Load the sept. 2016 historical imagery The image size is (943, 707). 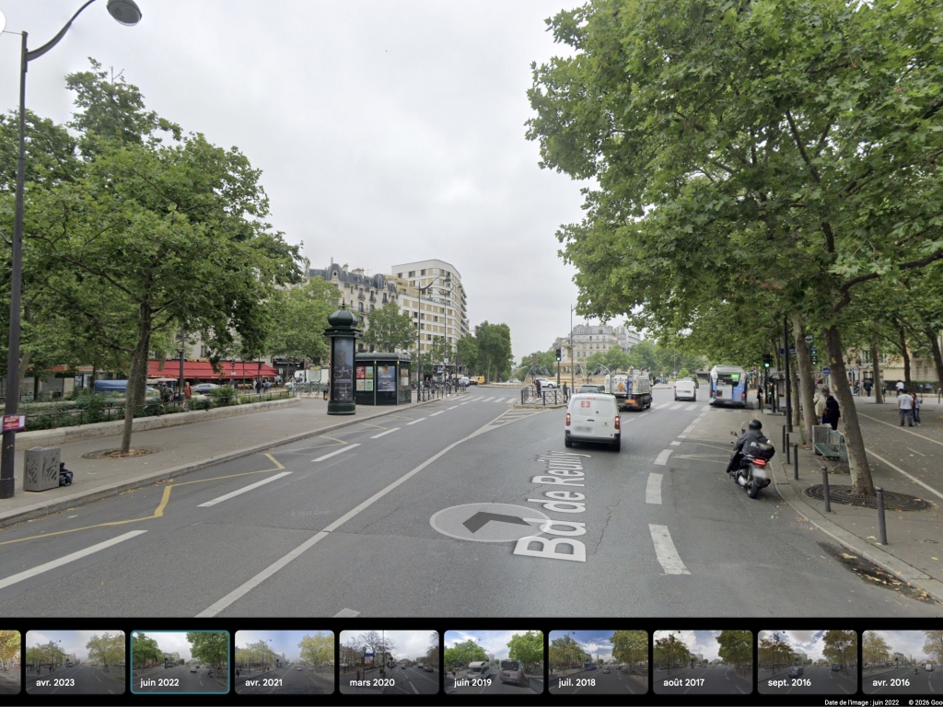[807, 661]
